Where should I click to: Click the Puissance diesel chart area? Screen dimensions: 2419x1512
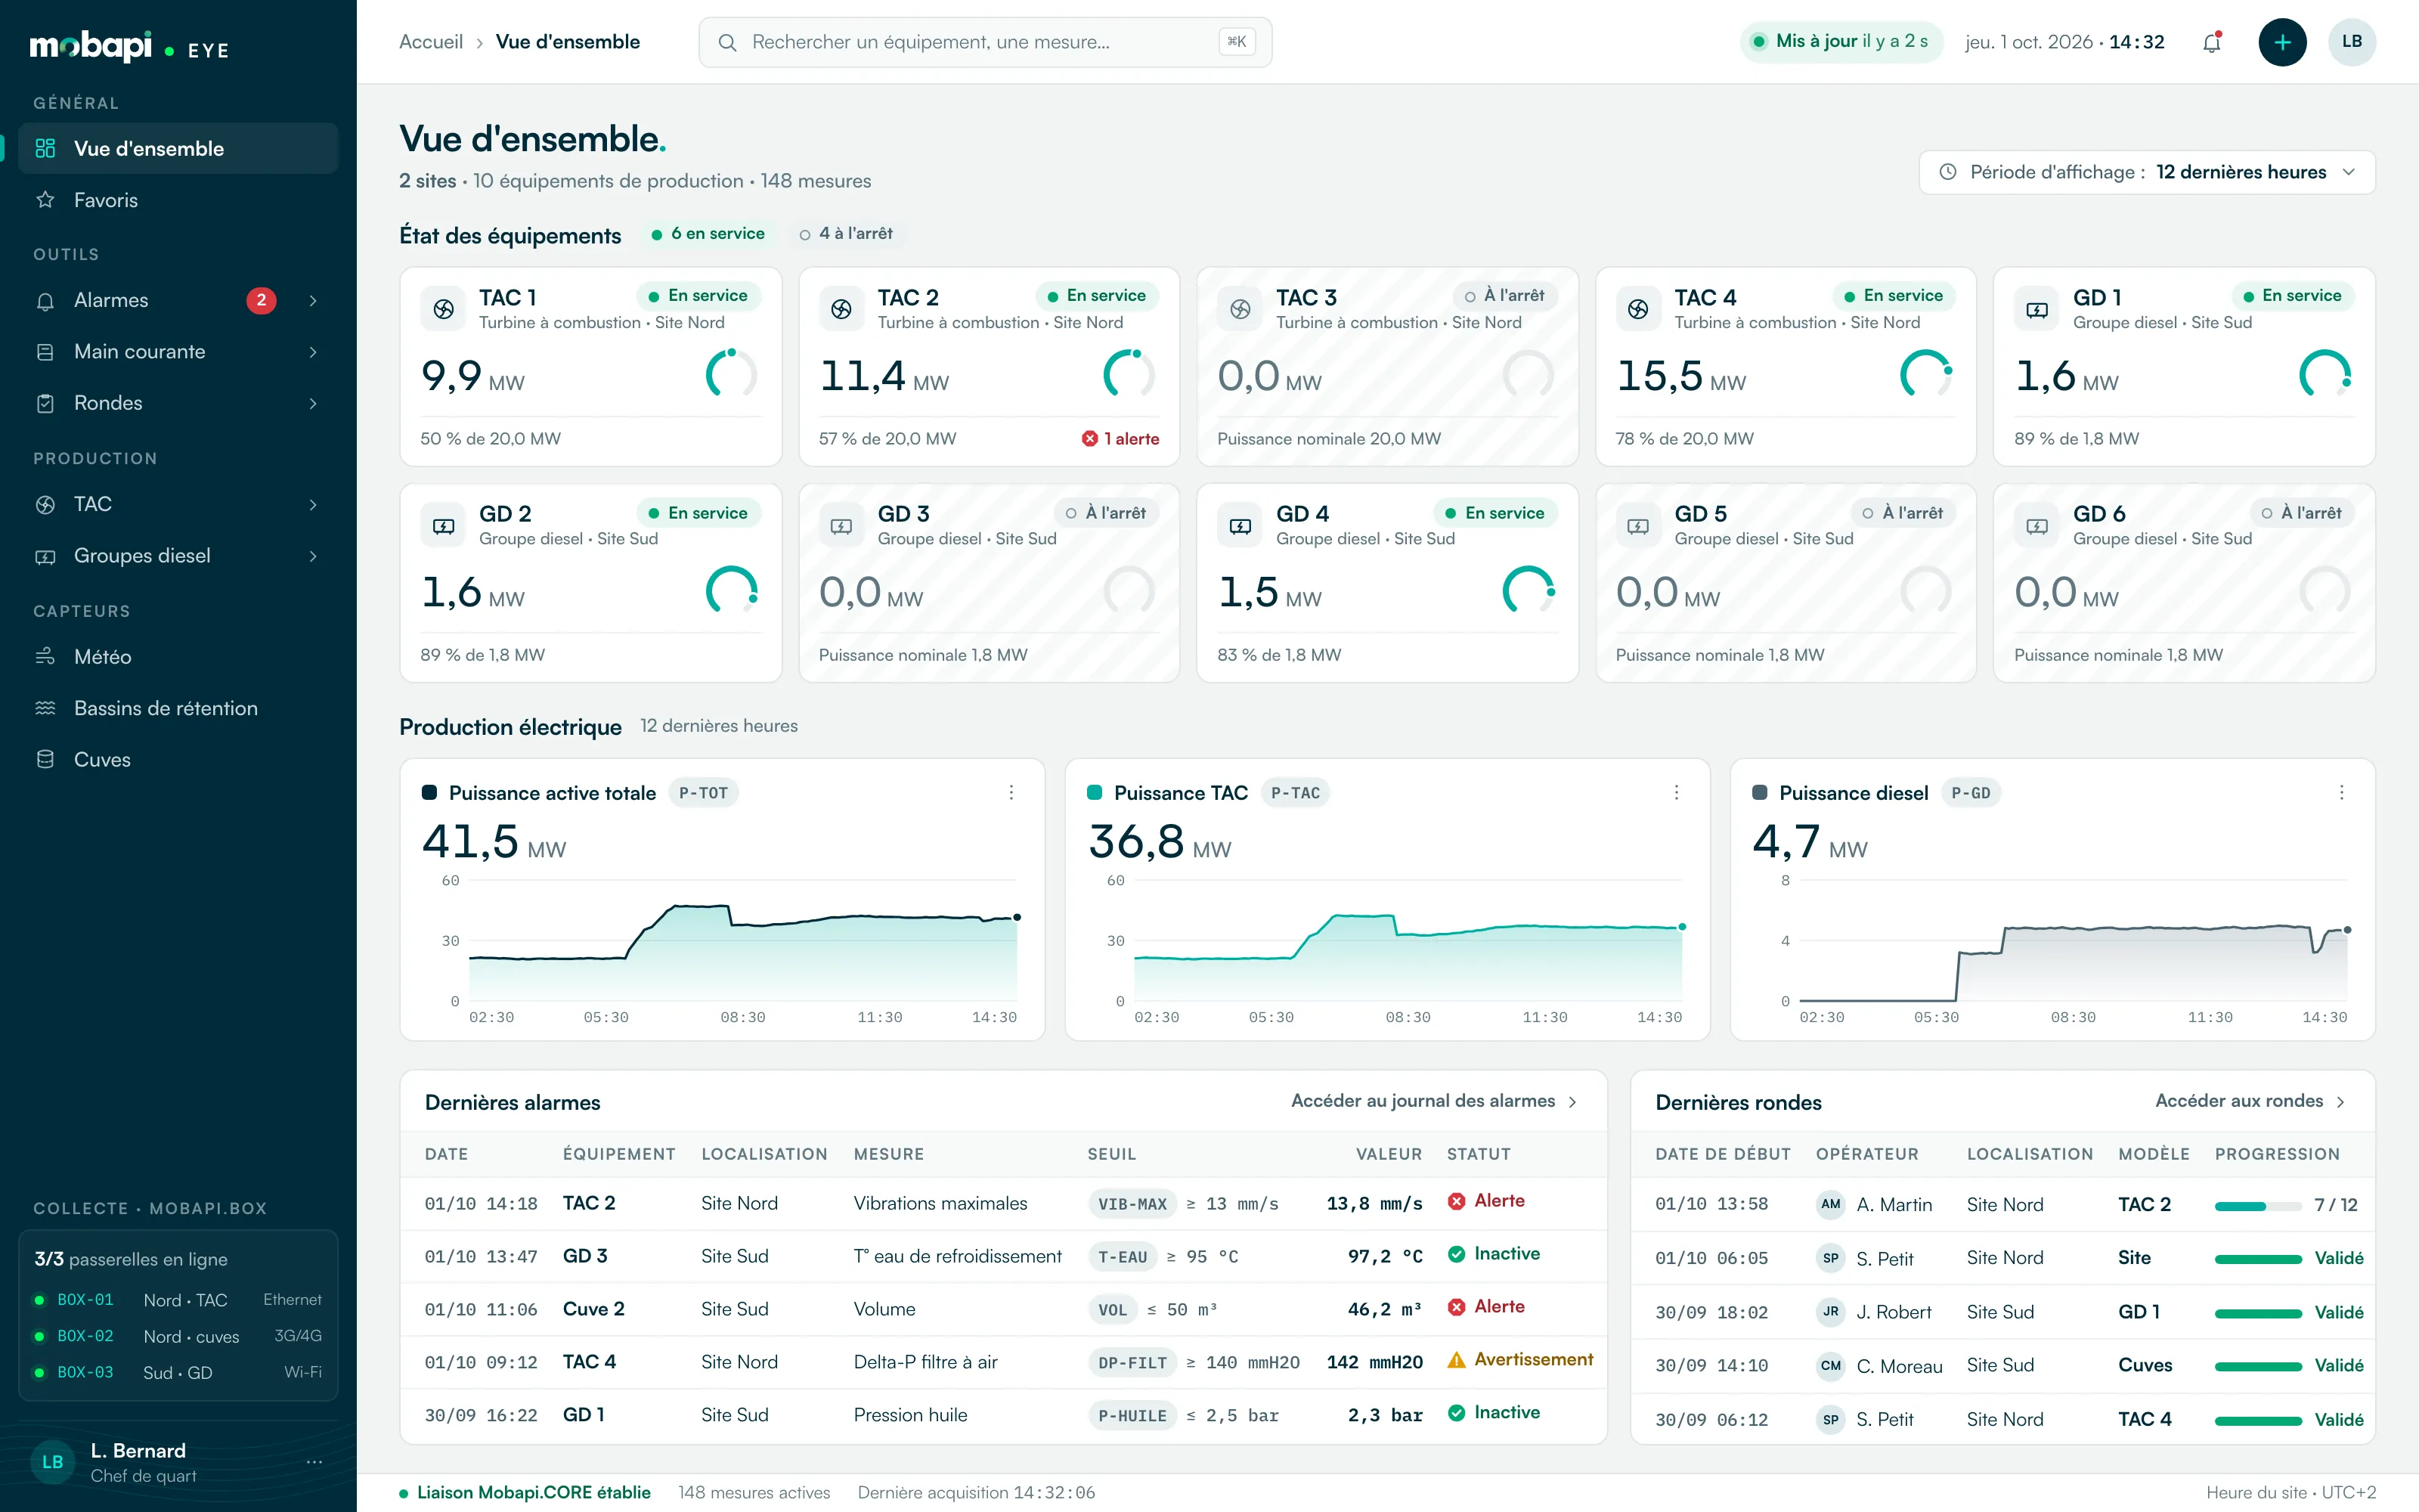(2073, 940)
